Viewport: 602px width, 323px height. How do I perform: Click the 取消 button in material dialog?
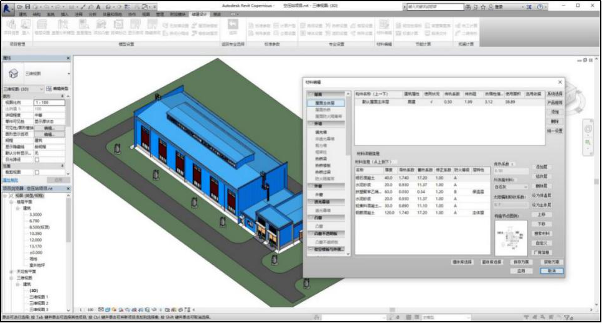[x=552, y=271]
